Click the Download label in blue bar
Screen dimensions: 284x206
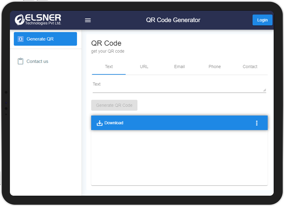114,123
